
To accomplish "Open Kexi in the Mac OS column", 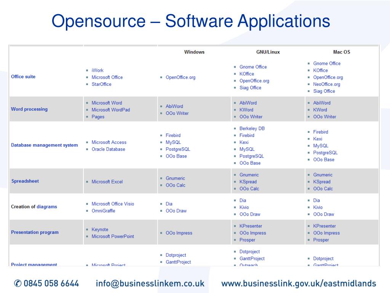I will click(x=318, y=139).
